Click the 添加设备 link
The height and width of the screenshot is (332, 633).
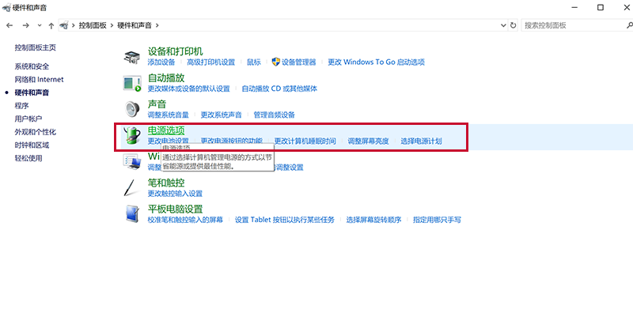point(161,62)
